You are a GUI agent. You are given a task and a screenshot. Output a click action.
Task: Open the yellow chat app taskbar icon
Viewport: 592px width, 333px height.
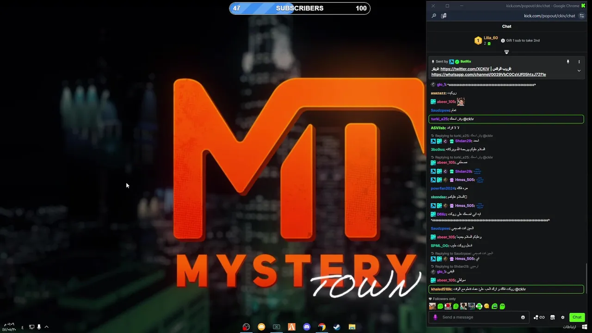pyautogui.click(x=261, y=327)
